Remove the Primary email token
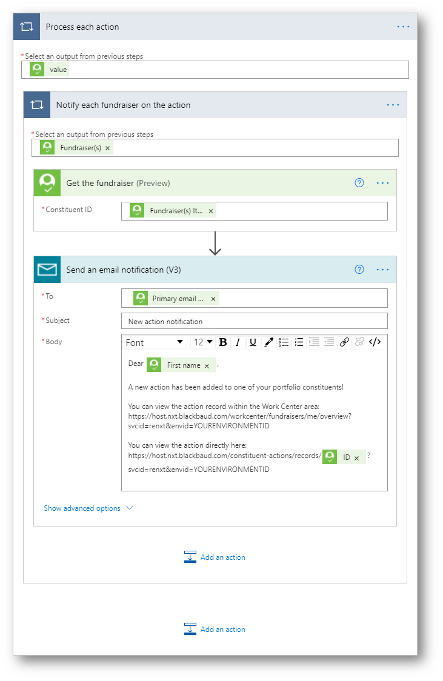This screenshot has width=443, height=681. coord(213,299)
